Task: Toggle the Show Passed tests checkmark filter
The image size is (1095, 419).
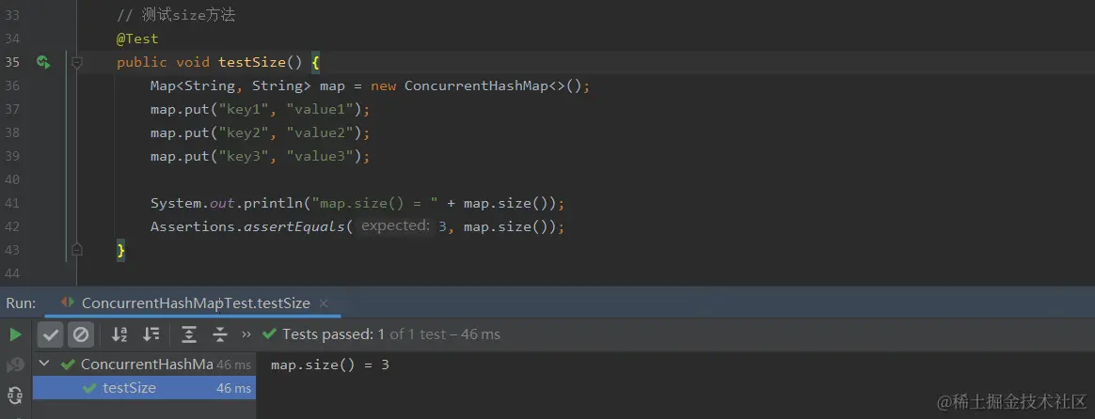Action: click(50, 334)
